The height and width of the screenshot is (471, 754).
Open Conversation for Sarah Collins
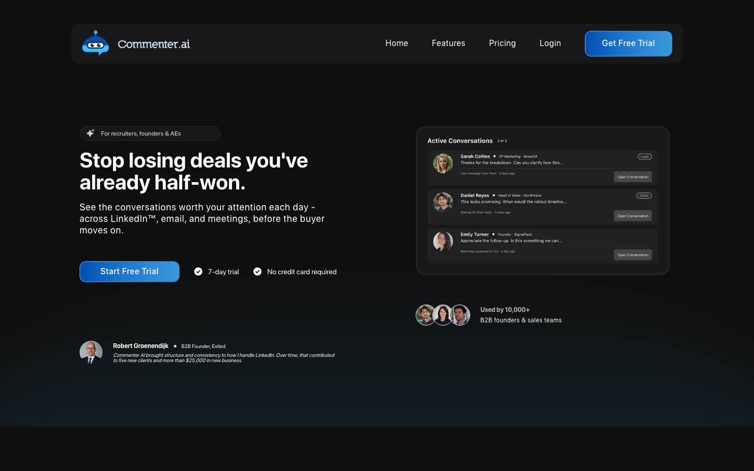pyautogui.click(x=633, y=177)
